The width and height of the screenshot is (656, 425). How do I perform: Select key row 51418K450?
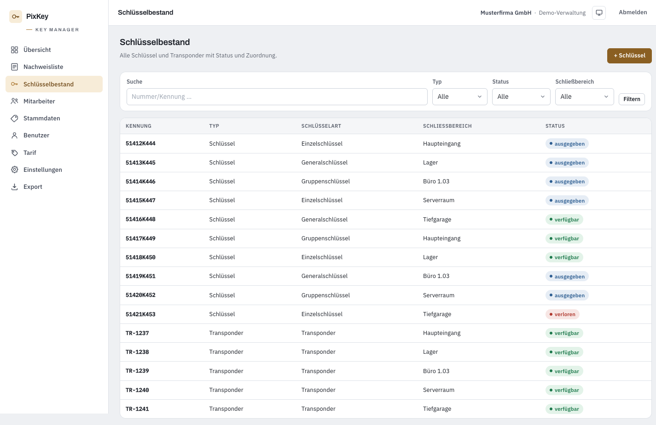point(386,257)
